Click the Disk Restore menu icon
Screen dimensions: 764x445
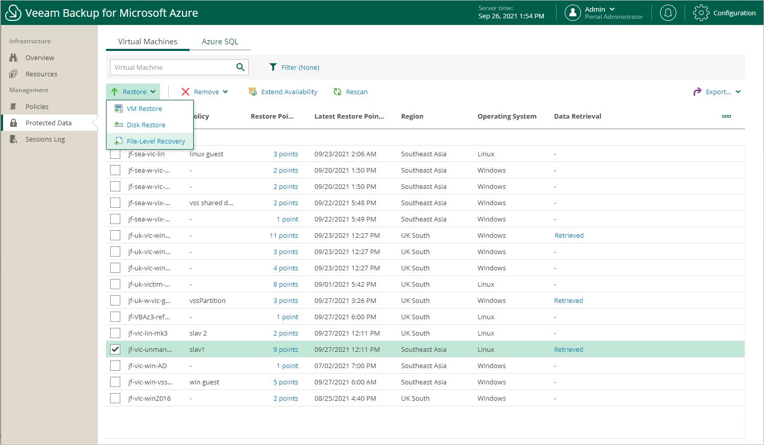(x=119, y=125)
